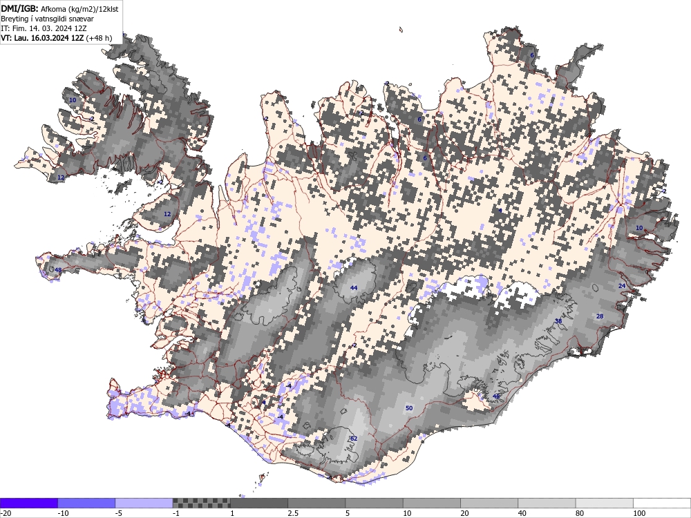The image size is (691, 518).
Task: Click the header line 'DMI/IGB: Afkoma (kg/m2)/12klst'
Action: point(59,8)
